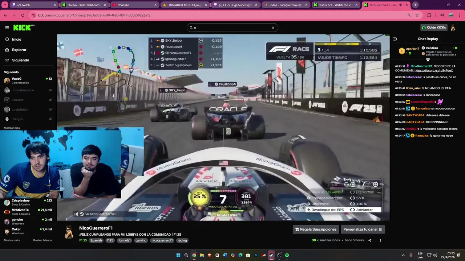The height and width of the screenshot is (261, 465).
Task: Open the F1 25 category link
Action: 83,240
